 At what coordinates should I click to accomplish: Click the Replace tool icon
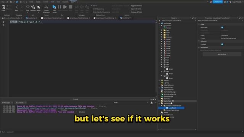tap(33, 7)
